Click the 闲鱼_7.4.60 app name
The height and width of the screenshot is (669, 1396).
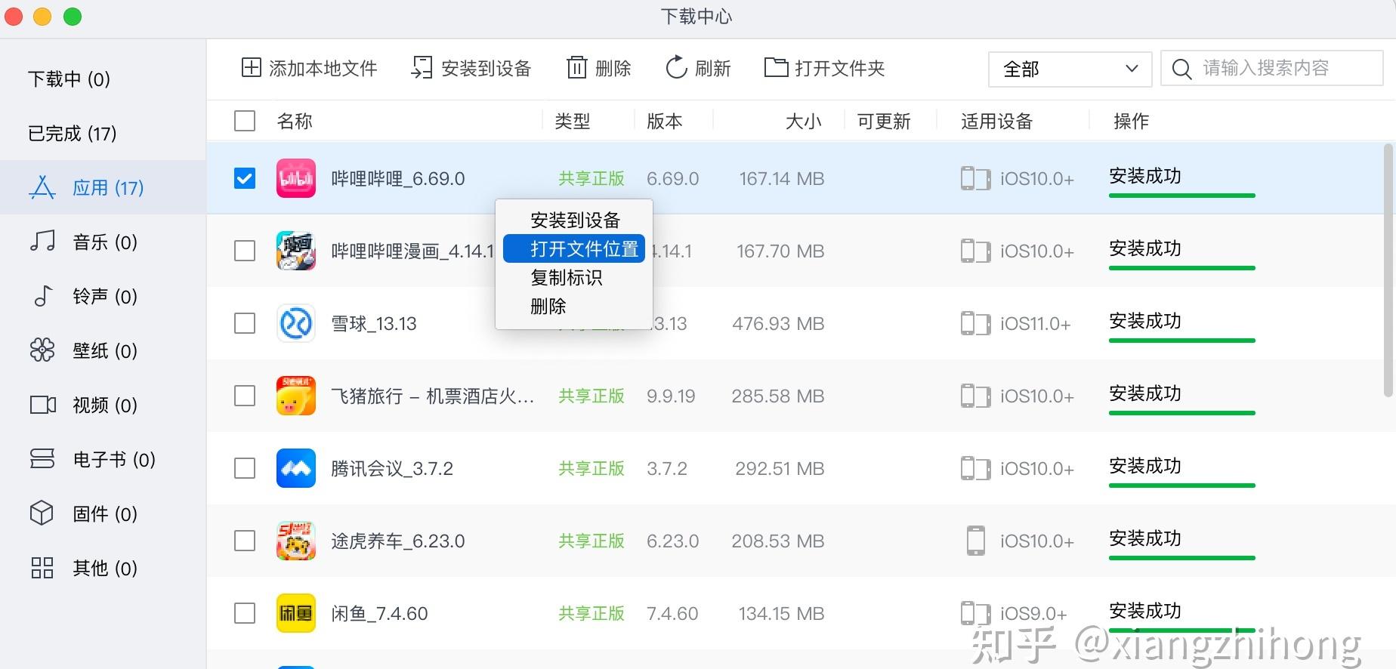tap(379, 613)
